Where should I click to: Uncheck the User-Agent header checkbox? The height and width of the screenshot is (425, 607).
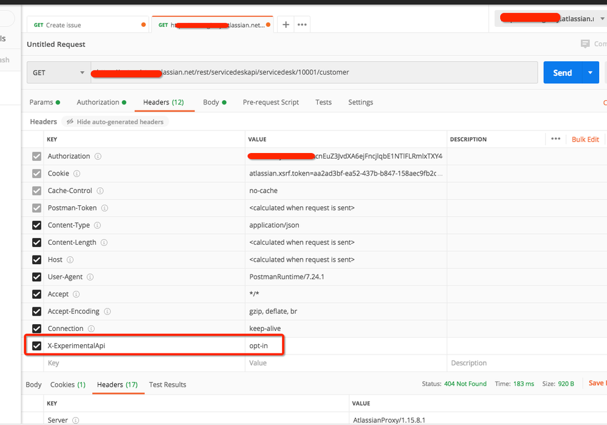coord(37,277)
